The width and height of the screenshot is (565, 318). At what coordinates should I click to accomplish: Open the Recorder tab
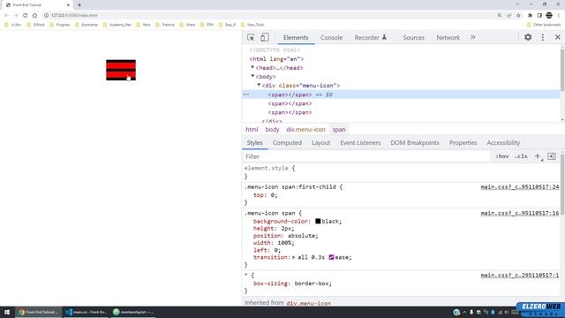click(x=371, y=37)
